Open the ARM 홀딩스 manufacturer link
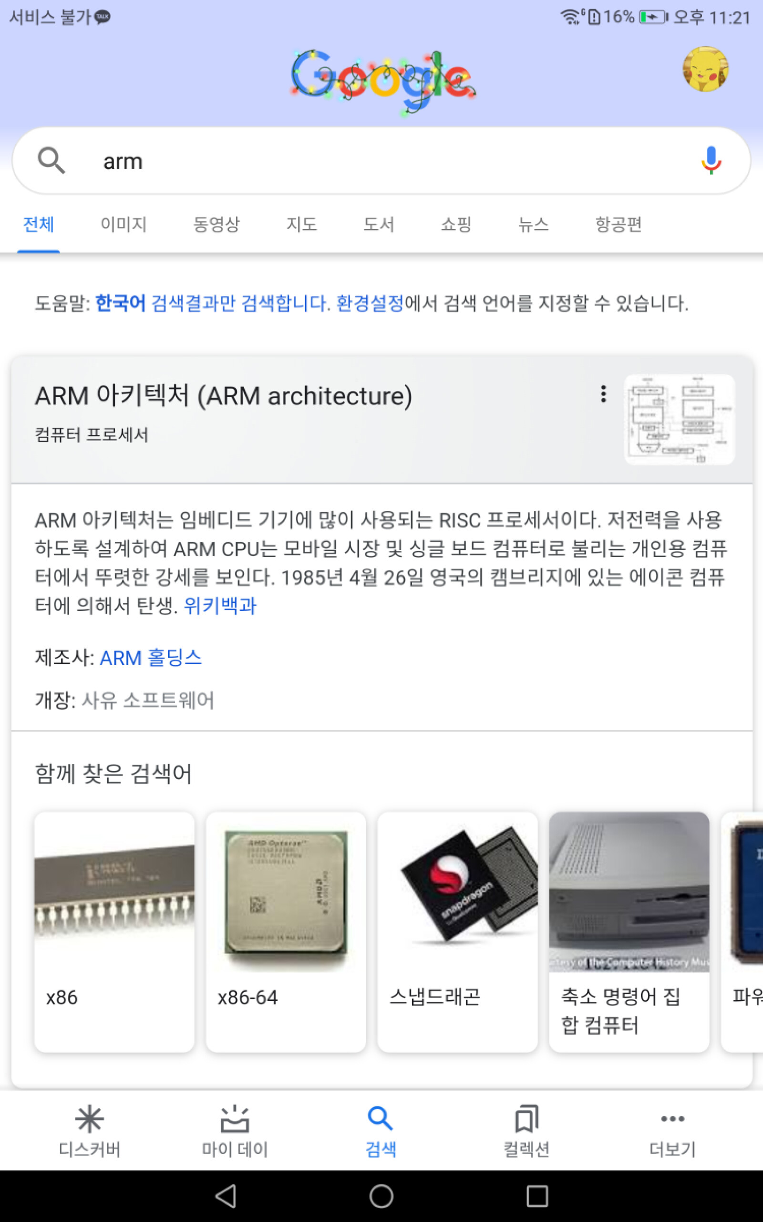 click(x=151, y=657)
